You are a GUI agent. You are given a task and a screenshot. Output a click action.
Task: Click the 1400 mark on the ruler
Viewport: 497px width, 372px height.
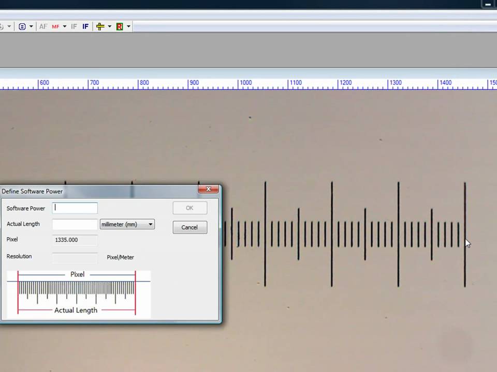[445, 83]
